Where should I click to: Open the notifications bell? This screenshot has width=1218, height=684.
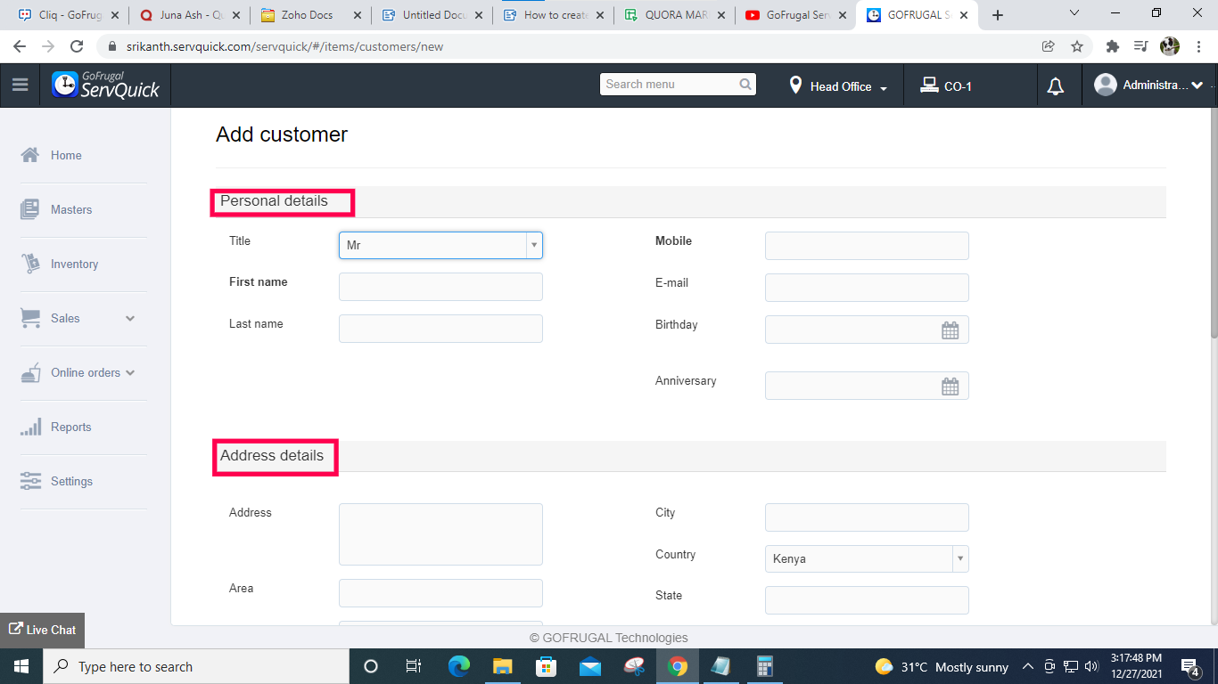tap(1056, 86)
